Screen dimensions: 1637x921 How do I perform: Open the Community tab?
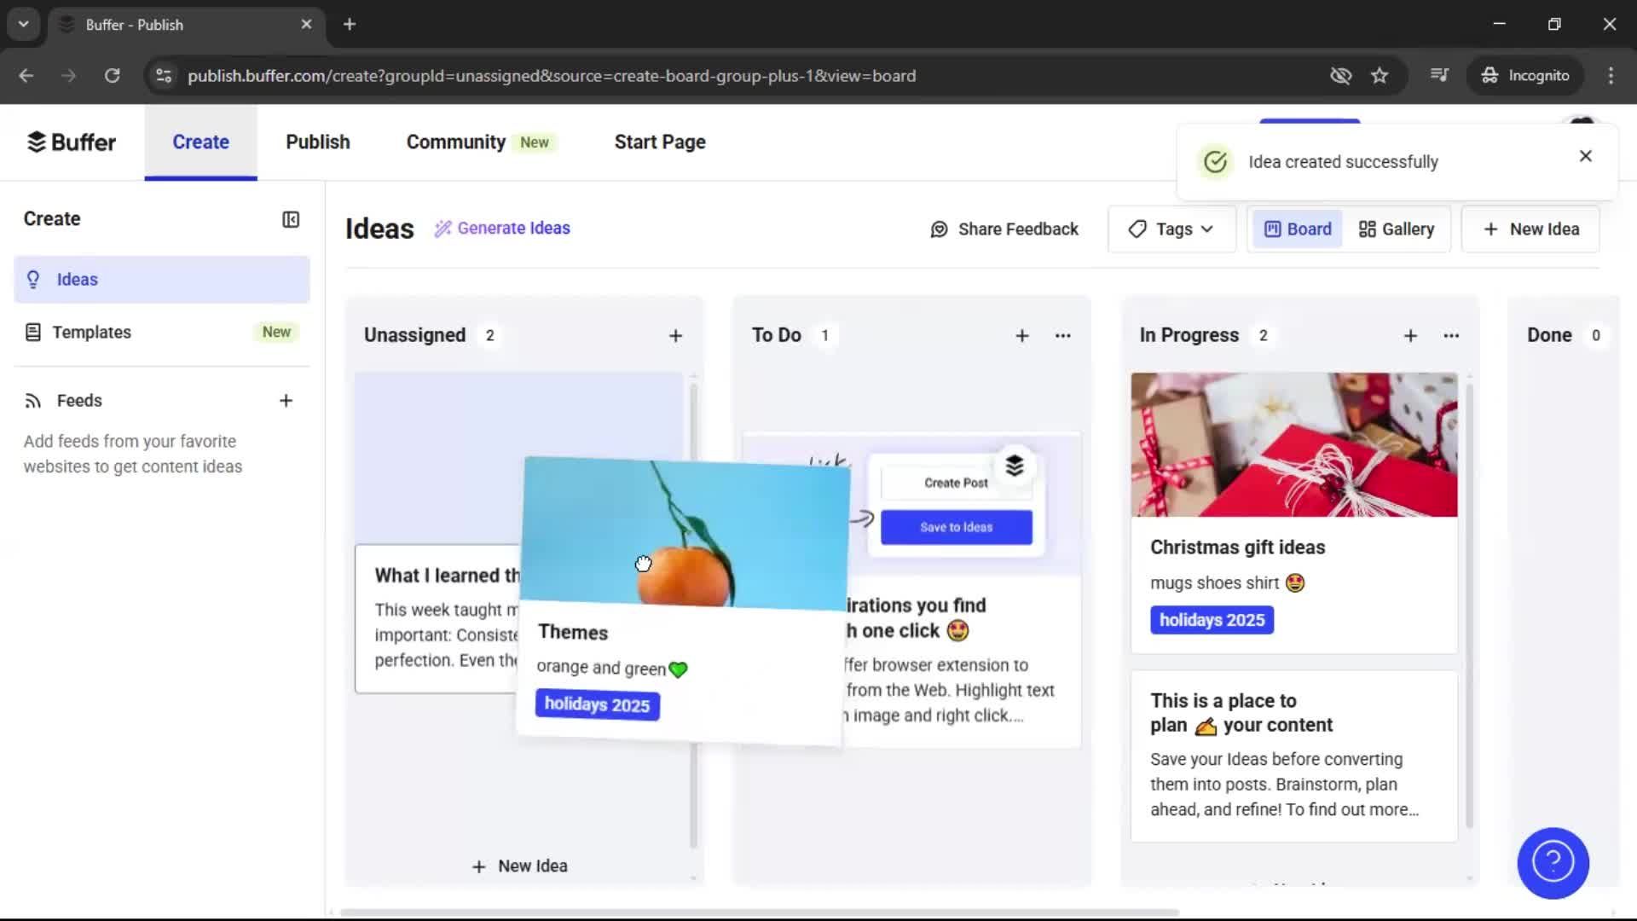pyautogui.click(x=455, y=142)
